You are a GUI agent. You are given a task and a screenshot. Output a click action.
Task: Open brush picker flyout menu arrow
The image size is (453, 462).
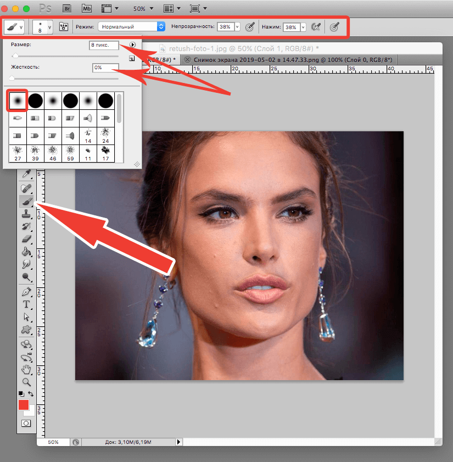point(132,45)
